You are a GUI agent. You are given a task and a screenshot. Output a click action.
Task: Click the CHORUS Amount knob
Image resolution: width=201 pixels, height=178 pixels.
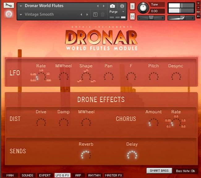154,122
